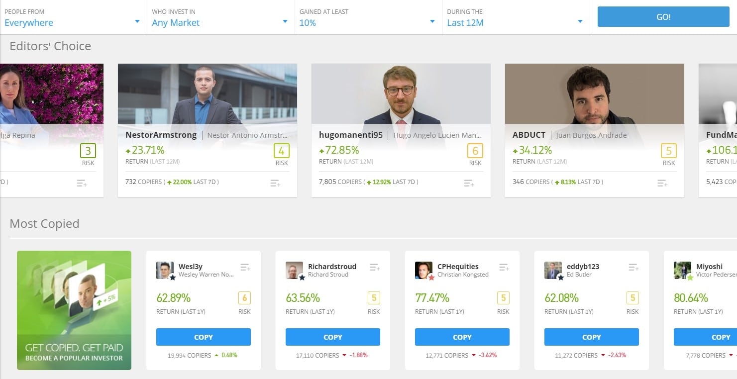Add CPHequities to watchlist icon
This screenshot has width=737, height=379.
pyautogui.click(x=504, y=268)
